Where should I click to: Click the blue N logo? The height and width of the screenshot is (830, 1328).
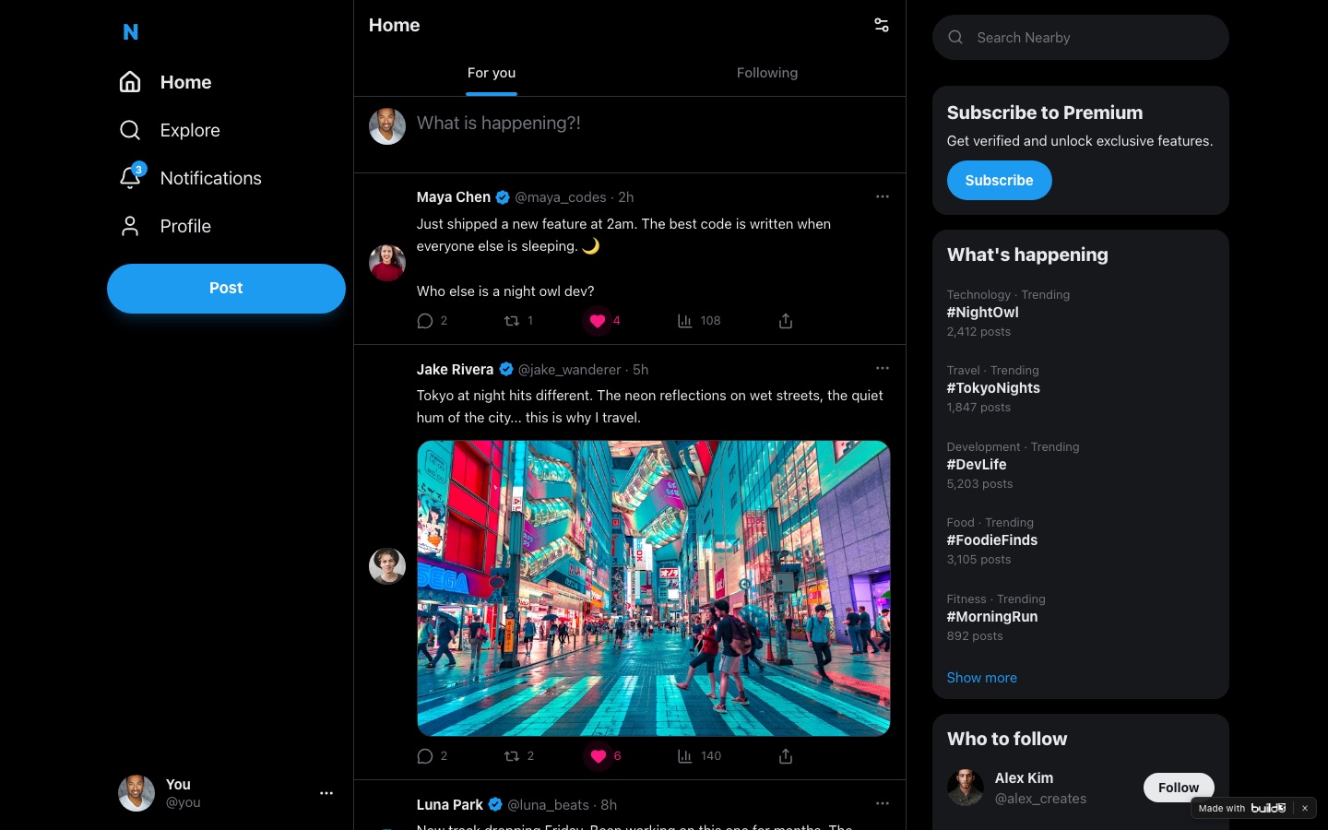[130, 32]
